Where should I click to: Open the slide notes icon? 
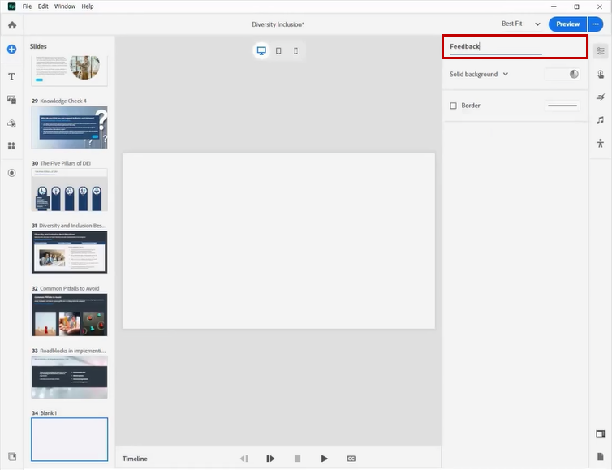point(601,457)
